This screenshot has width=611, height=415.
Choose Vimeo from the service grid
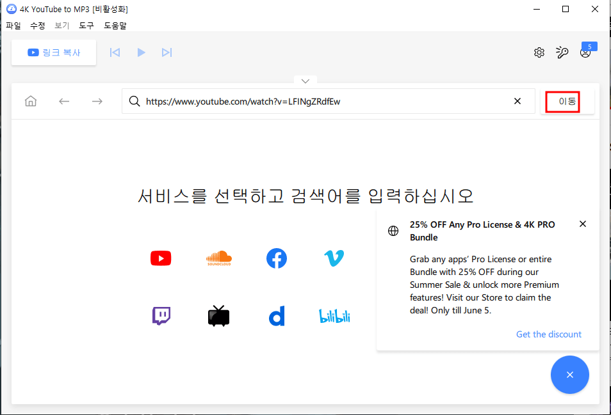(x=334, y=258)
